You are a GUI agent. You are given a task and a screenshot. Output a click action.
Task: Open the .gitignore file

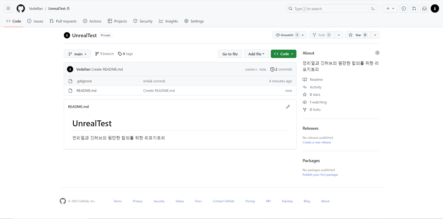click(x=84, y=81)
